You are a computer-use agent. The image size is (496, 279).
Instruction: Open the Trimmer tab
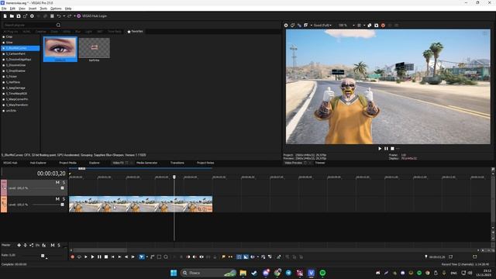320,163
